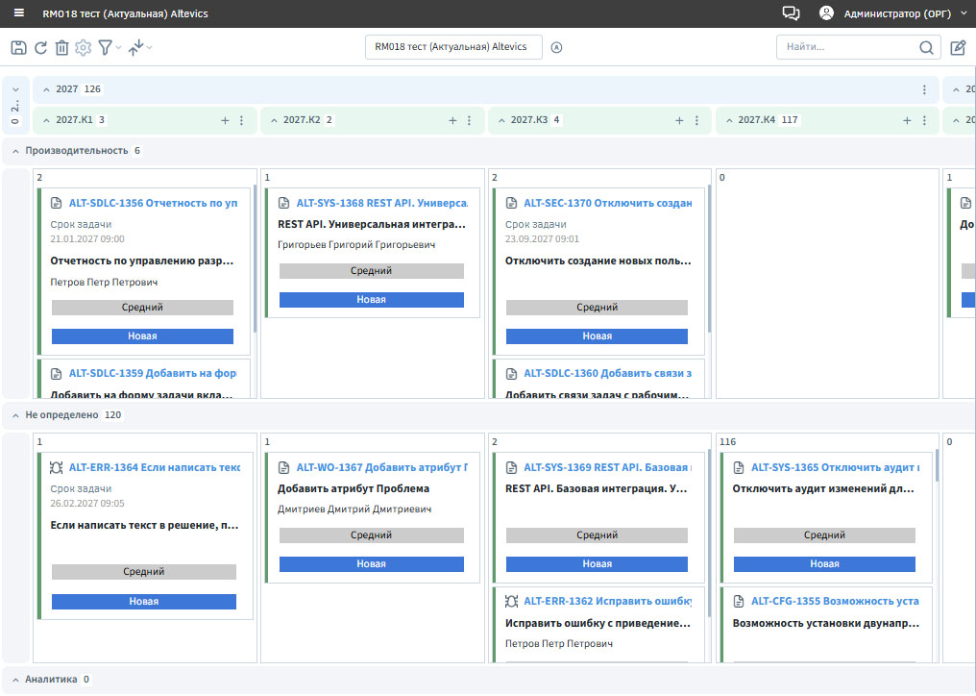The image size is (976, 696).
Task: Open task link ALT-SDLC-1356
Action: [154, 203]
